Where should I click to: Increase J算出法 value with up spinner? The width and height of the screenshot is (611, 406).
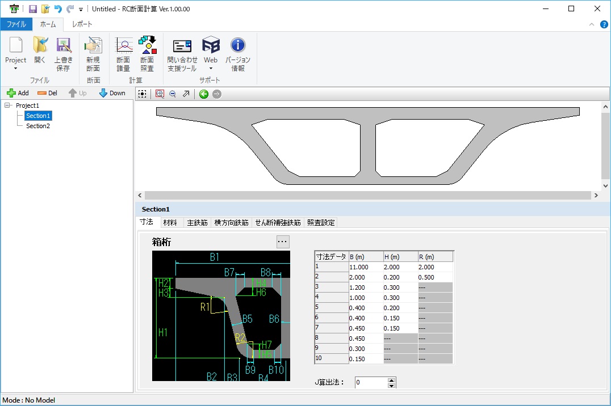click(x=392, y=380)
